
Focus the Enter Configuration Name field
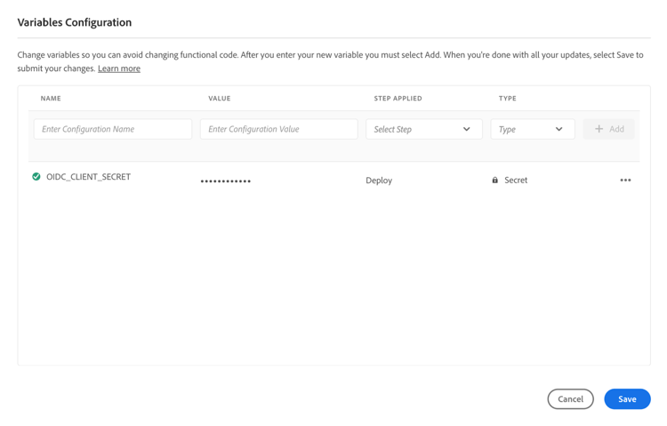tap(113, 129)
